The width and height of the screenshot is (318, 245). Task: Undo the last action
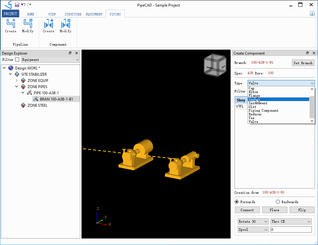pos(23,4)
